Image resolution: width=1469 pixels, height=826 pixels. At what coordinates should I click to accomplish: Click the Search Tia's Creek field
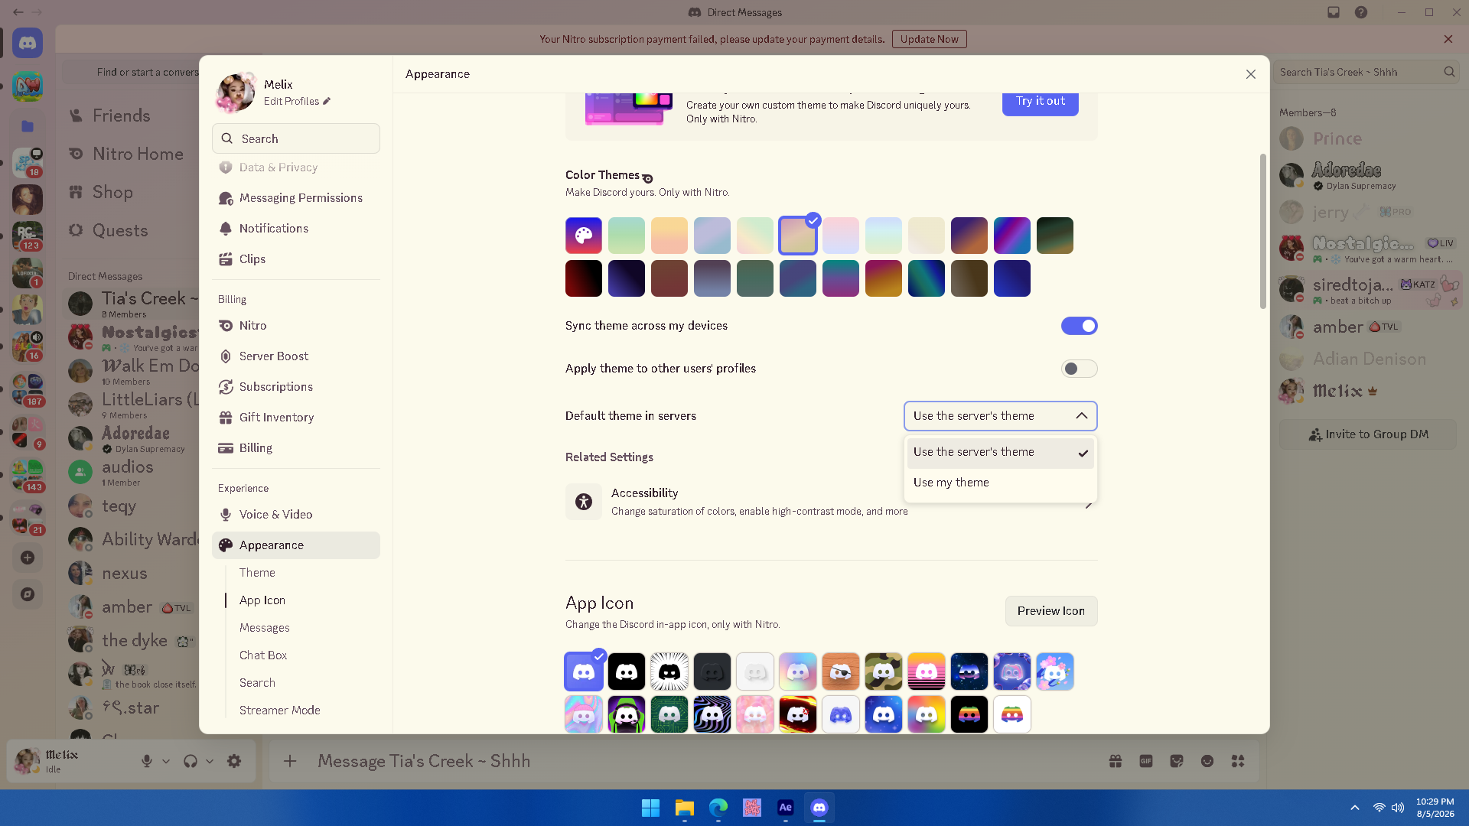pos(1368,72)
